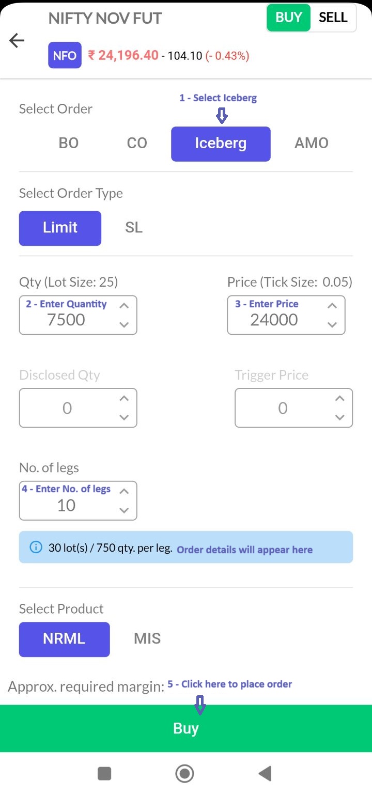Increase number of legs stepper
The height and width of the screenshot is (797, 372).
(124, 491)
